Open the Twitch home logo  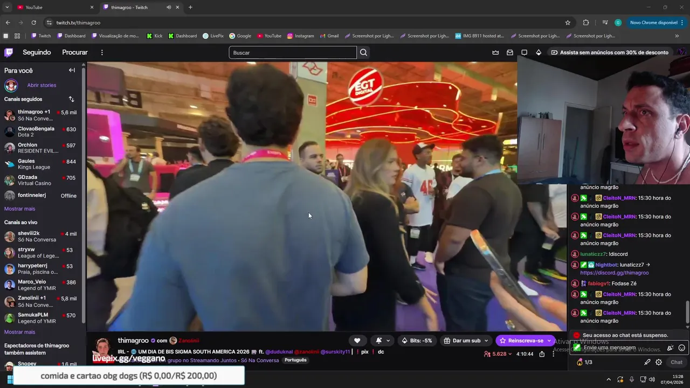point(9,52)
